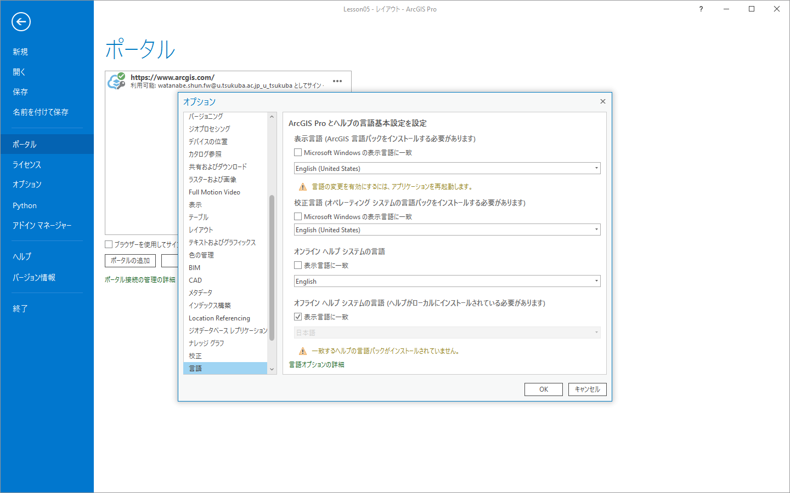Toggle ブラウザーを使用してサインイン checkbox
Viewport: 790px width, 493px height.
109,244
